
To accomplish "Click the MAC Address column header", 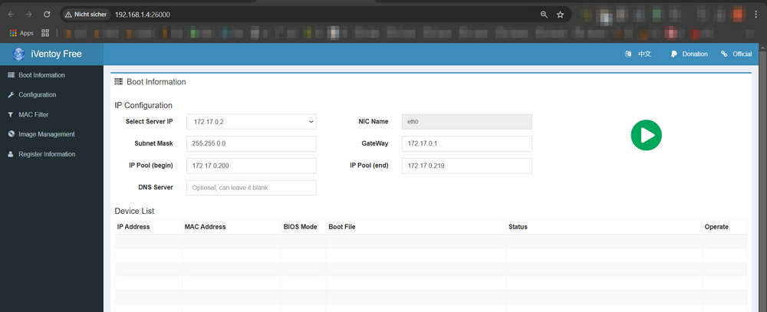I will pyautogui.click(x=205, y=227).
